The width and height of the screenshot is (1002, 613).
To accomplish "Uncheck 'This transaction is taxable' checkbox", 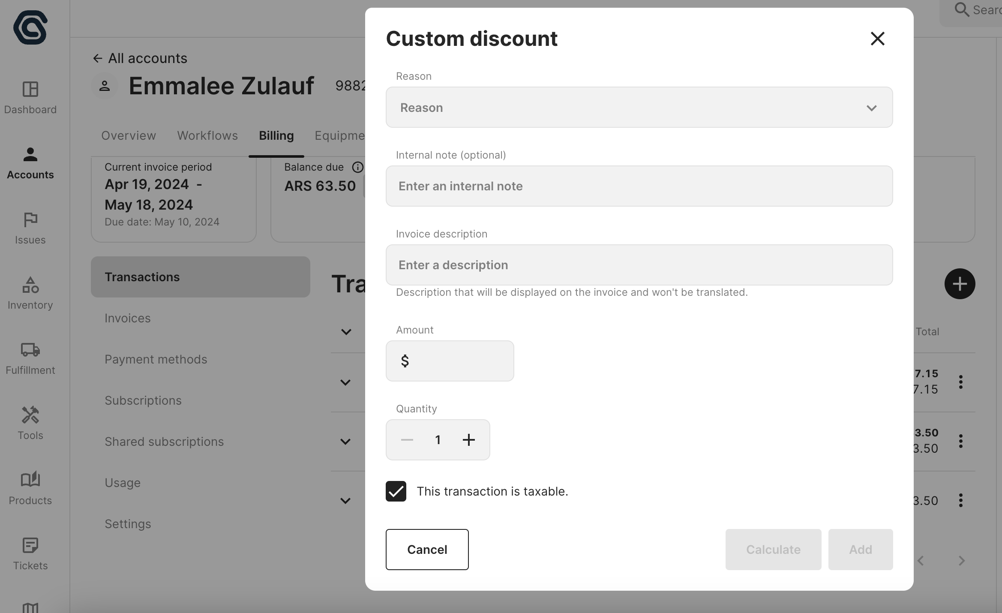I will (x=396, y=491).
